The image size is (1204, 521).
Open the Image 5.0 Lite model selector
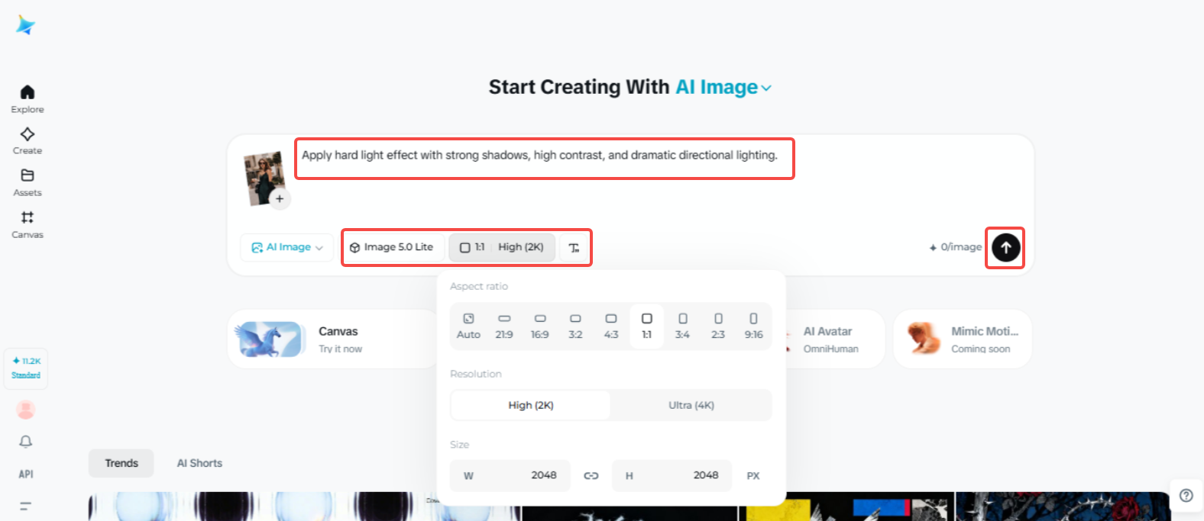pos(393,247)
